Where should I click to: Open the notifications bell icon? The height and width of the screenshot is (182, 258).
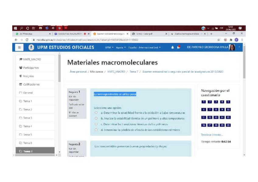click(x=172, y=47)
